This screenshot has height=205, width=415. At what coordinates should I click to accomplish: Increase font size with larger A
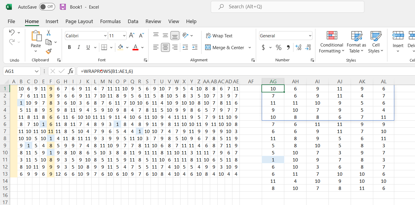coord(132,36)
